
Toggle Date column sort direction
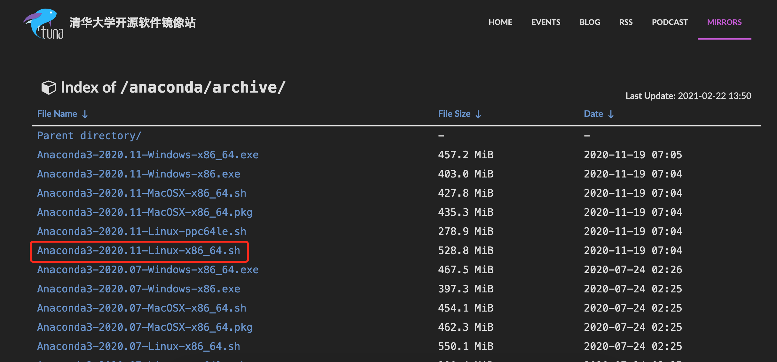[x=611, y=114]
